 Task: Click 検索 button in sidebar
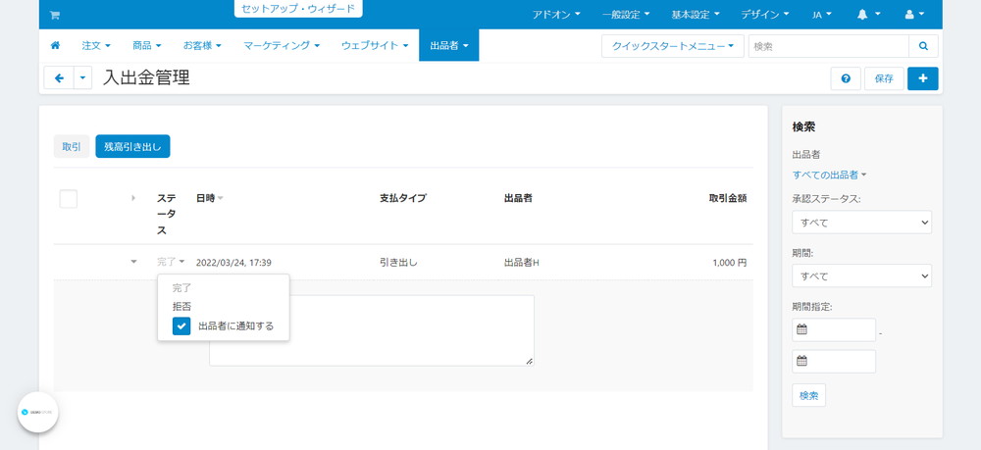click(809, 396)
